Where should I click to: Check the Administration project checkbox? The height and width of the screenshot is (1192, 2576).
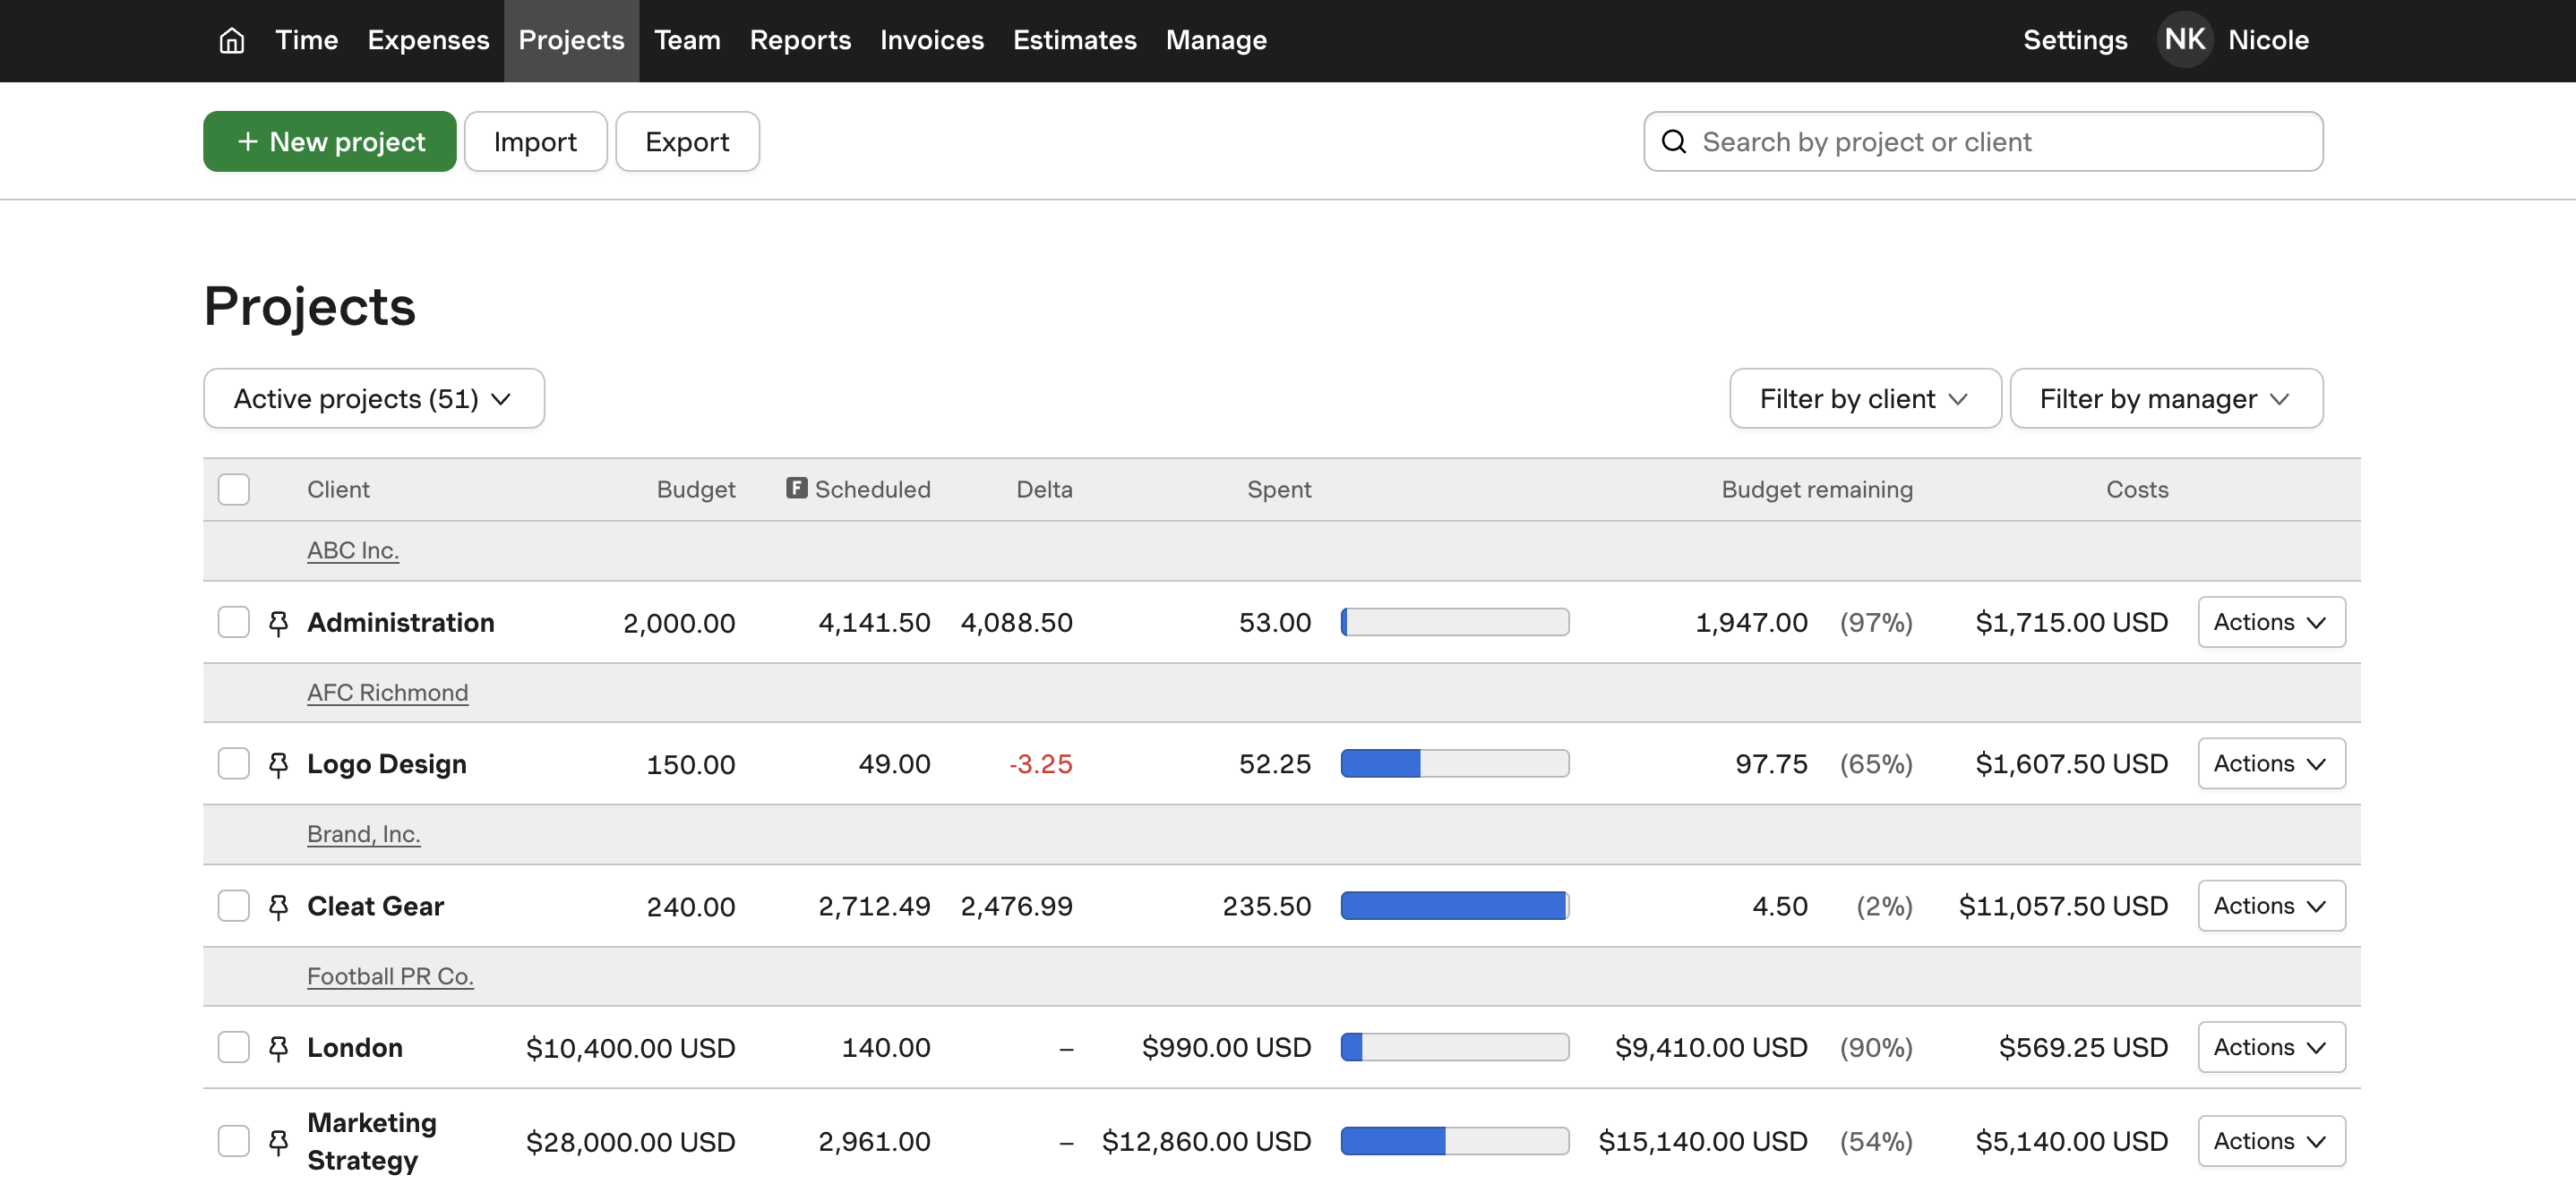click(233, 623)
